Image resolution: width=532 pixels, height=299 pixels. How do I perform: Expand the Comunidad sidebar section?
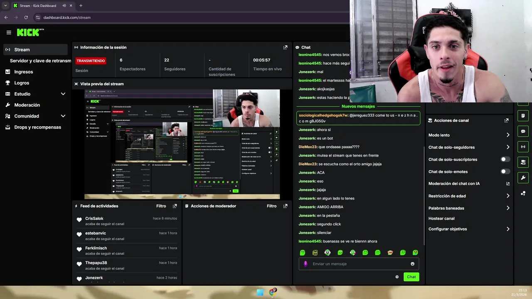(x=63, y=116)
